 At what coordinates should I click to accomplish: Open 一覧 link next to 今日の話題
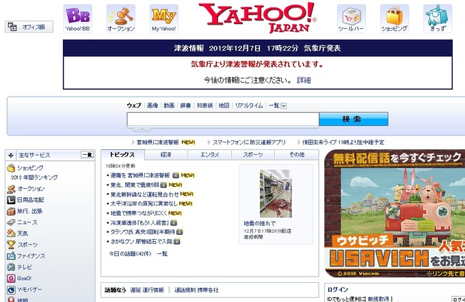click(x=162, y=254)
